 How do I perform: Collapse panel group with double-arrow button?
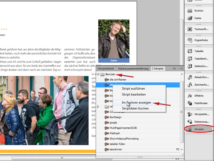[x=174, y=68]
